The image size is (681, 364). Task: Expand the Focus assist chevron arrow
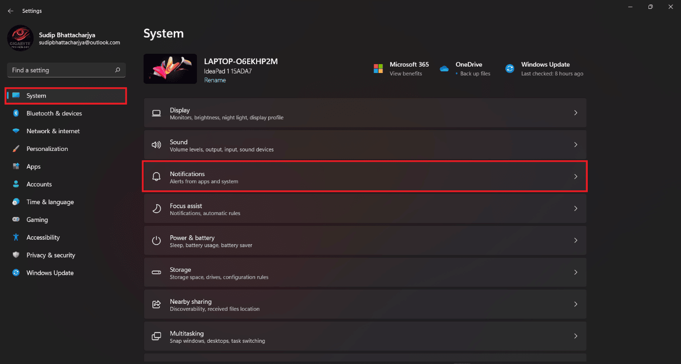click(575, 209)
